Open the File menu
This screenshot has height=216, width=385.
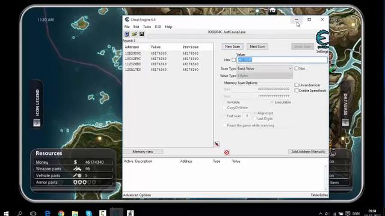pos(127,26)
